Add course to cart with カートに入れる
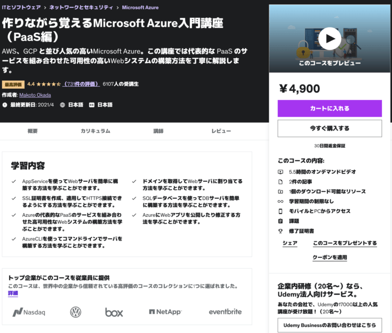 (x=330, y=108)
